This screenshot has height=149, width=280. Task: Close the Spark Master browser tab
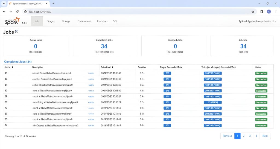click(x=47, y=4)
